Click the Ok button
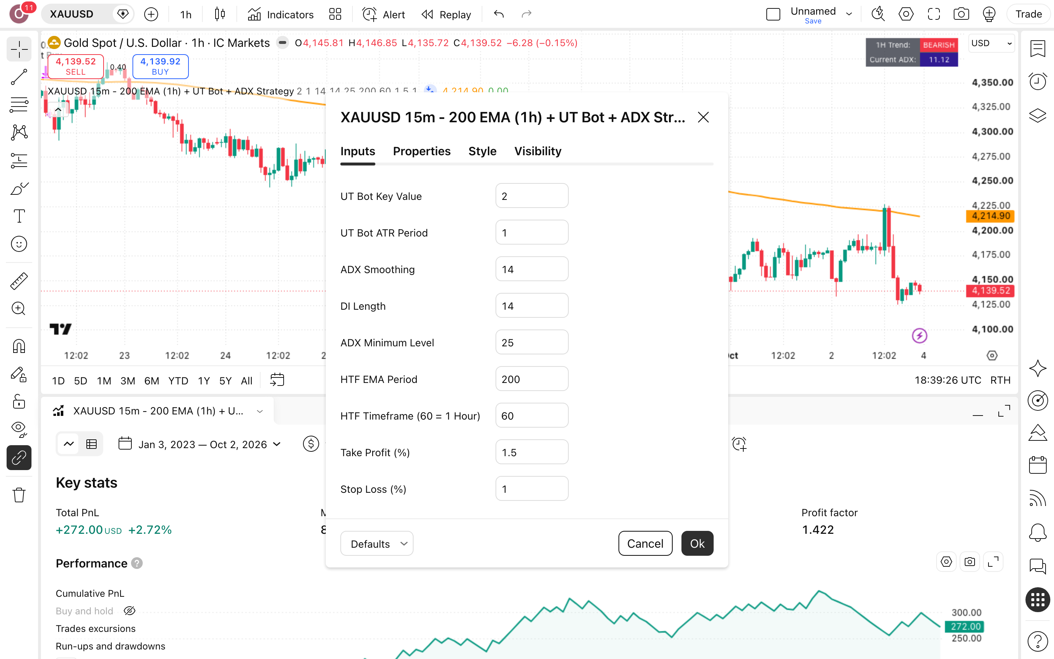1054x659 pixels. pos(697,544)
